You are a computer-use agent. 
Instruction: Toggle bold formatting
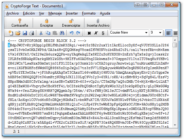click(89, 33)
